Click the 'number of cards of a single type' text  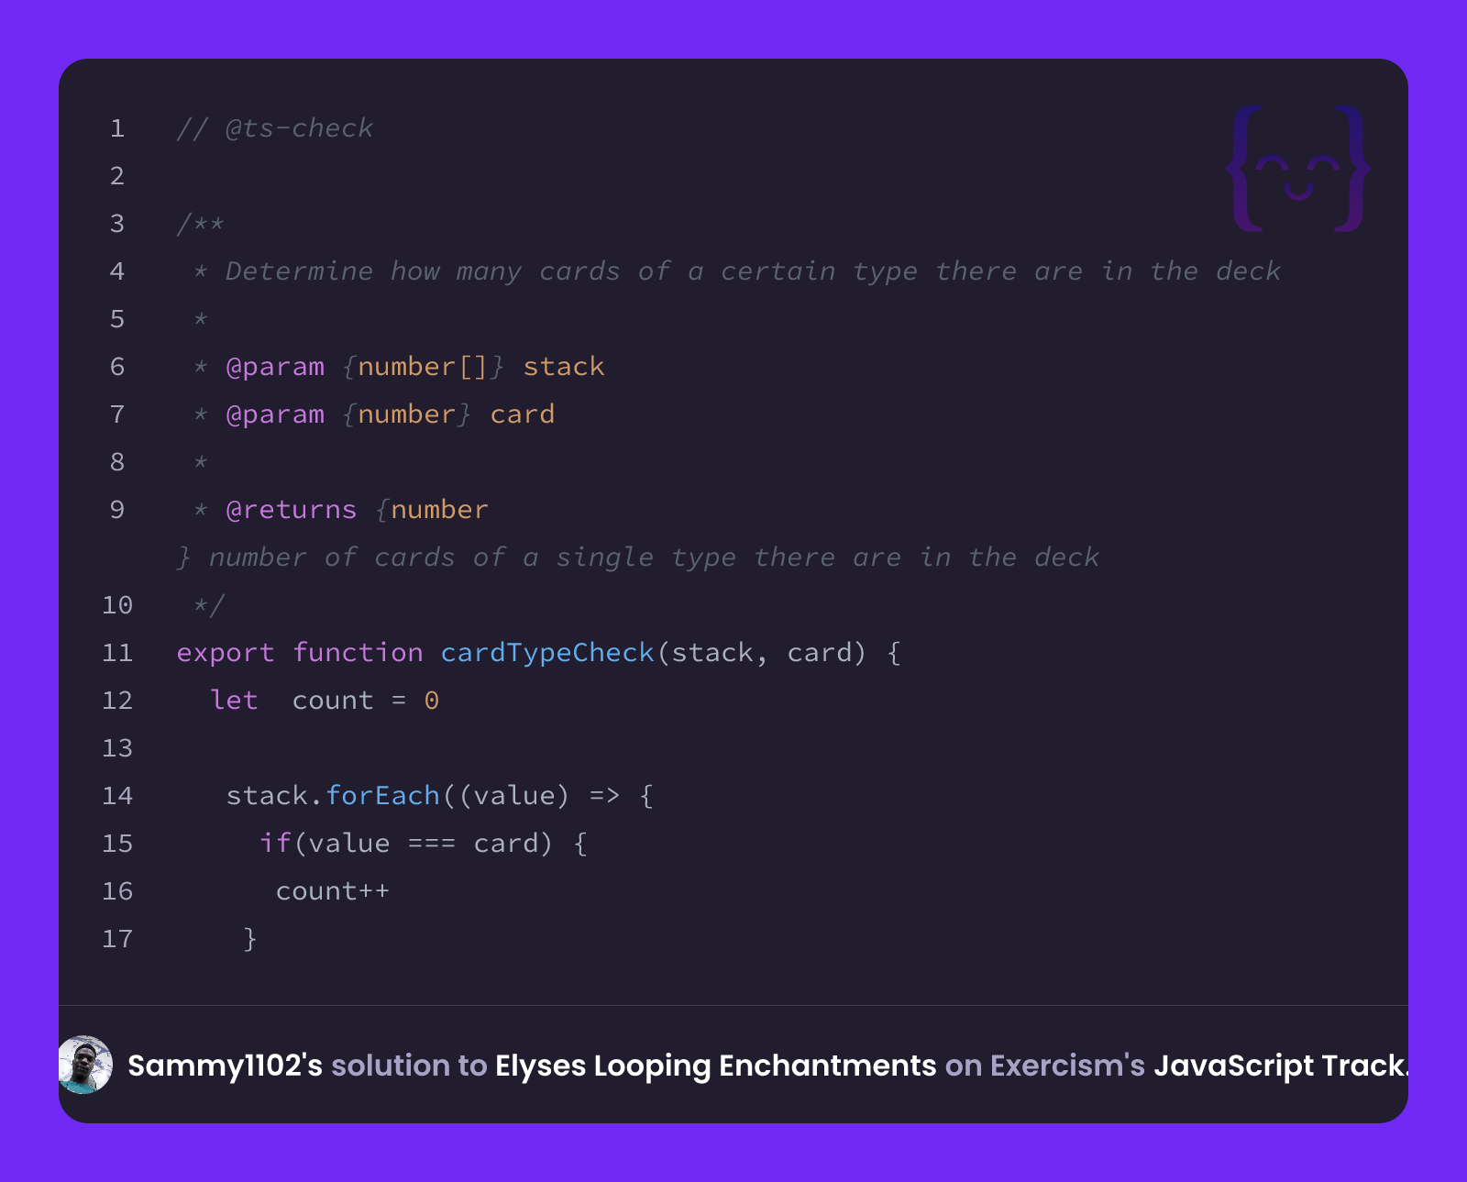472,558
